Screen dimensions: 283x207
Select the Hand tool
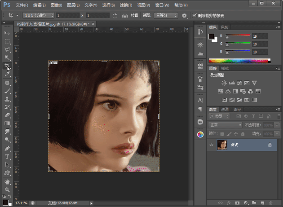[x=7, y=182]
